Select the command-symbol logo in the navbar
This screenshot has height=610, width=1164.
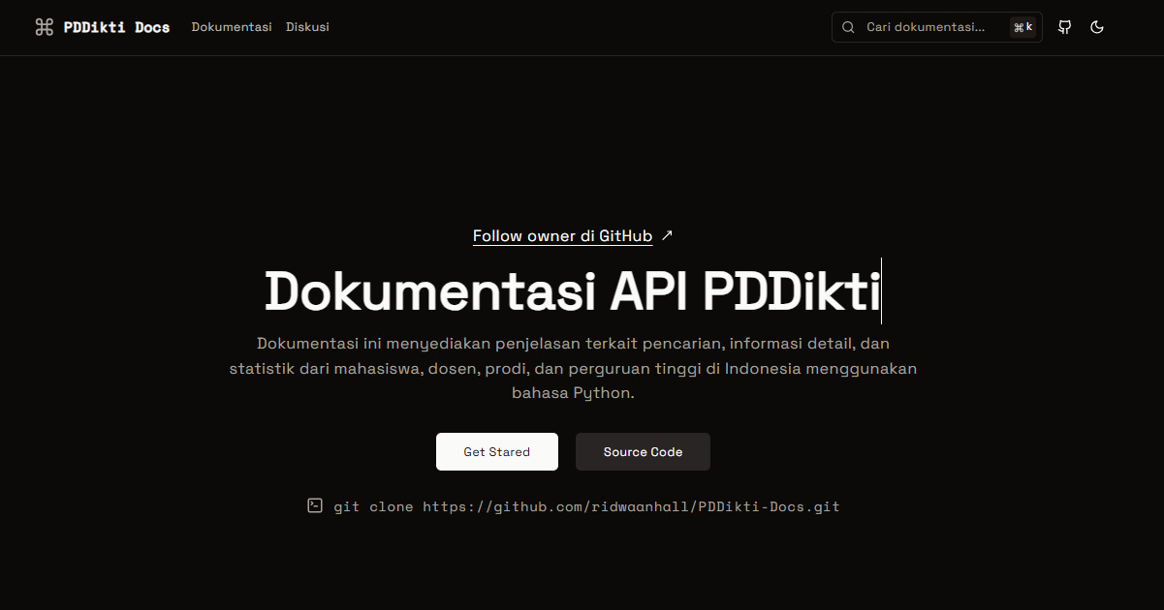click(44, 27)
